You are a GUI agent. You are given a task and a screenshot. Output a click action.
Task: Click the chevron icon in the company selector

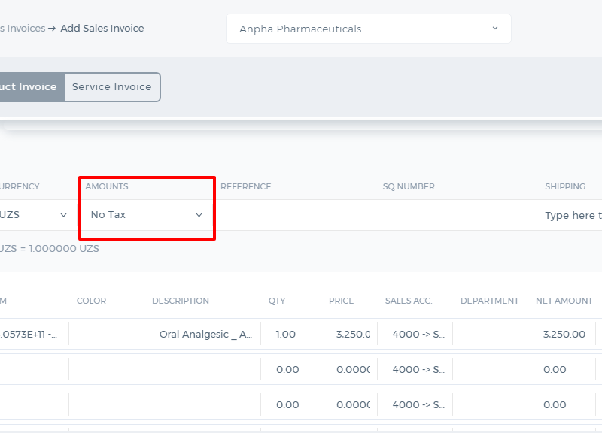click(495, 29)
